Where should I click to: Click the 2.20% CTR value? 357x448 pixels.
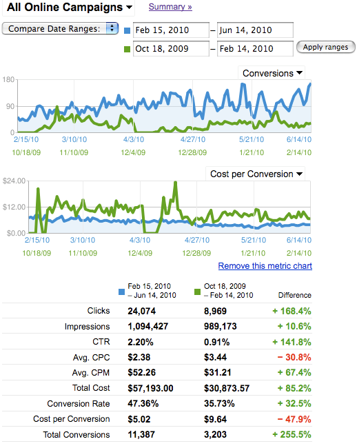[140, 342]
